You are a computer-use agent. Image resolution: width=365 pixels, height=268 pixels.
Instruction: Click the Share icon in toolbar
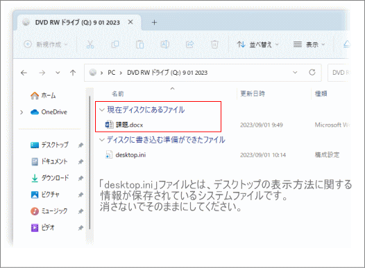point(189,44)
